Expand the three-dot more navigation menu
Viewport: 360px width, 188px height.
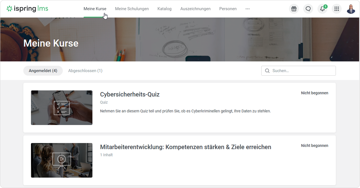click(x=248, y=9)
